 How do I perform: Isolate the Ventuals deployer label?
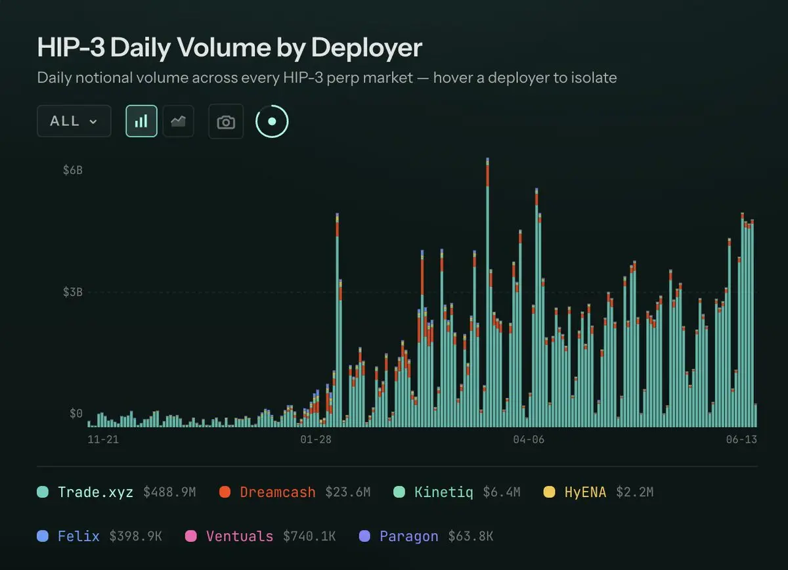(x=240, y=537)
